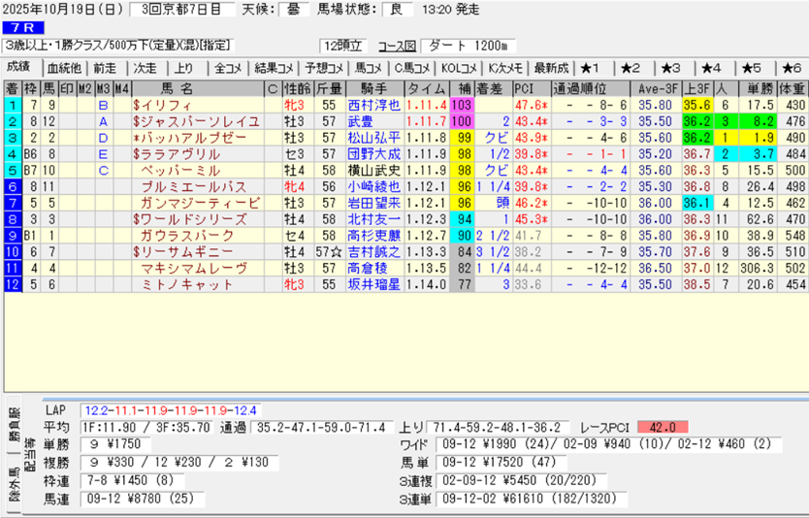
Task: Switch to the ★3 tab
Action: point(671,68)
